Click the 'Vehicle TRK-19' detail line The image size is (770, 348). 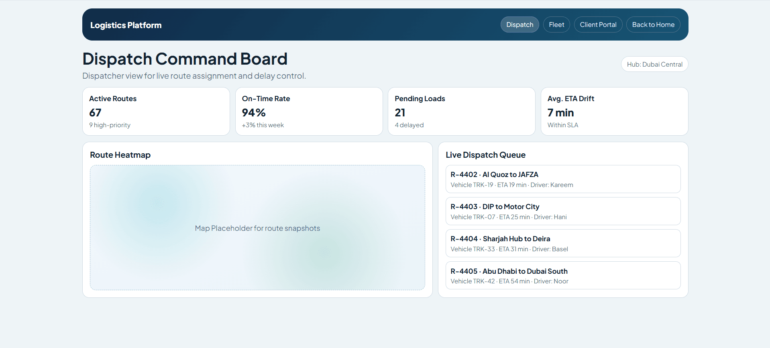click(512, 185)
